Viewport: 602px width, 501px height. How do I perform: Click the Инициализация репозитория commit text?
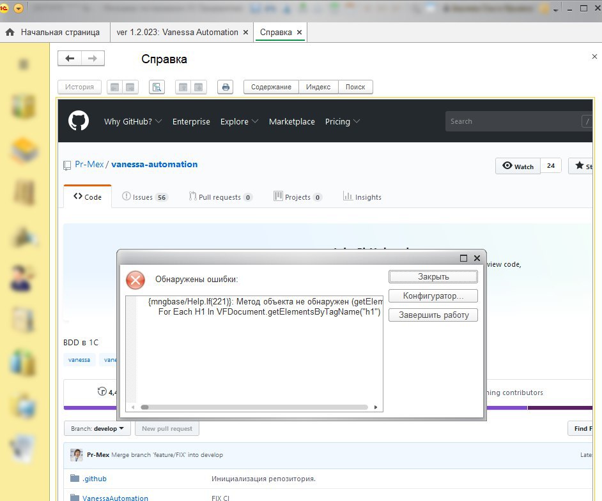tap(263, 479)
